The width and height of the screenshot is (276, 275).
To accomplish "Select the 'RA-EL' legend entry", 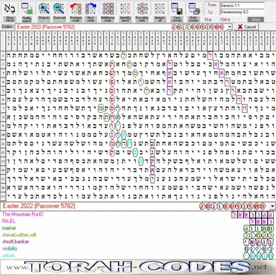I will (x=9, y=221).
